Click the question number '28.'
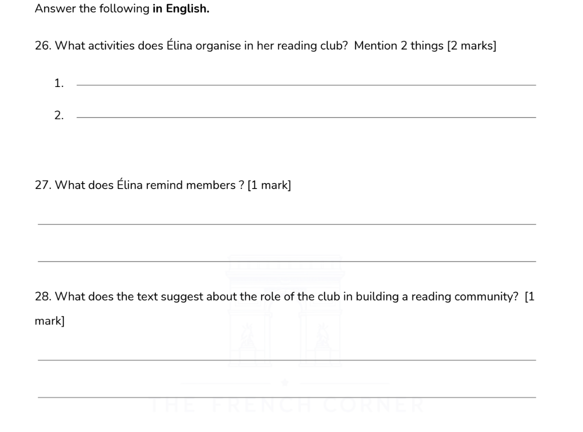The width and height of the screenshot is (583, 432). point(43,297)
